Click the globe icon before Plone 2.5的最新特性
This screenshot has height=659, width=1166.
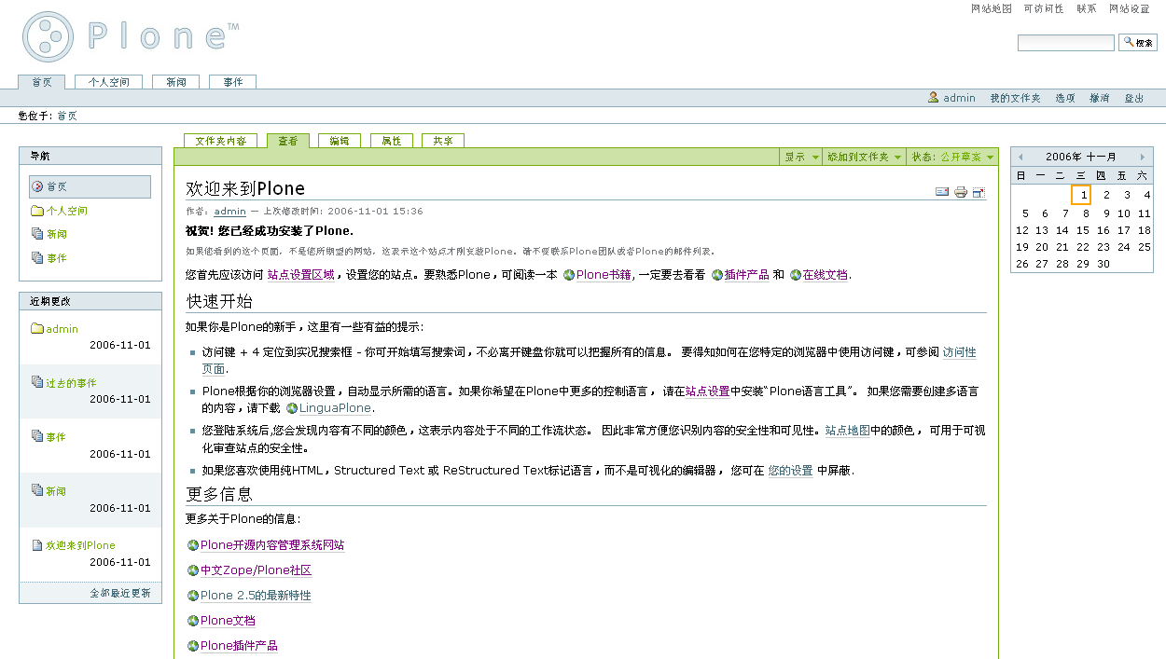193,596
